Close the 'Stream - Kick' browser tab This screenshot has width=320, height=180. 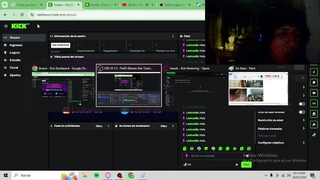click(78, 5)
